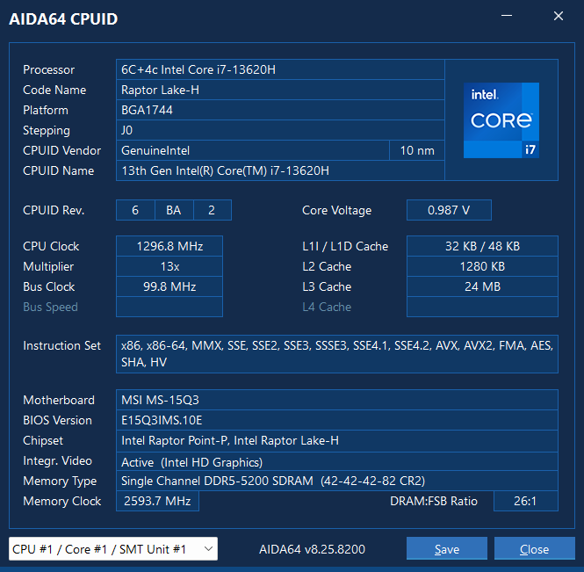
Task: Select the MSI MS-15Q3 motherboard field
Action: (336, 400)
